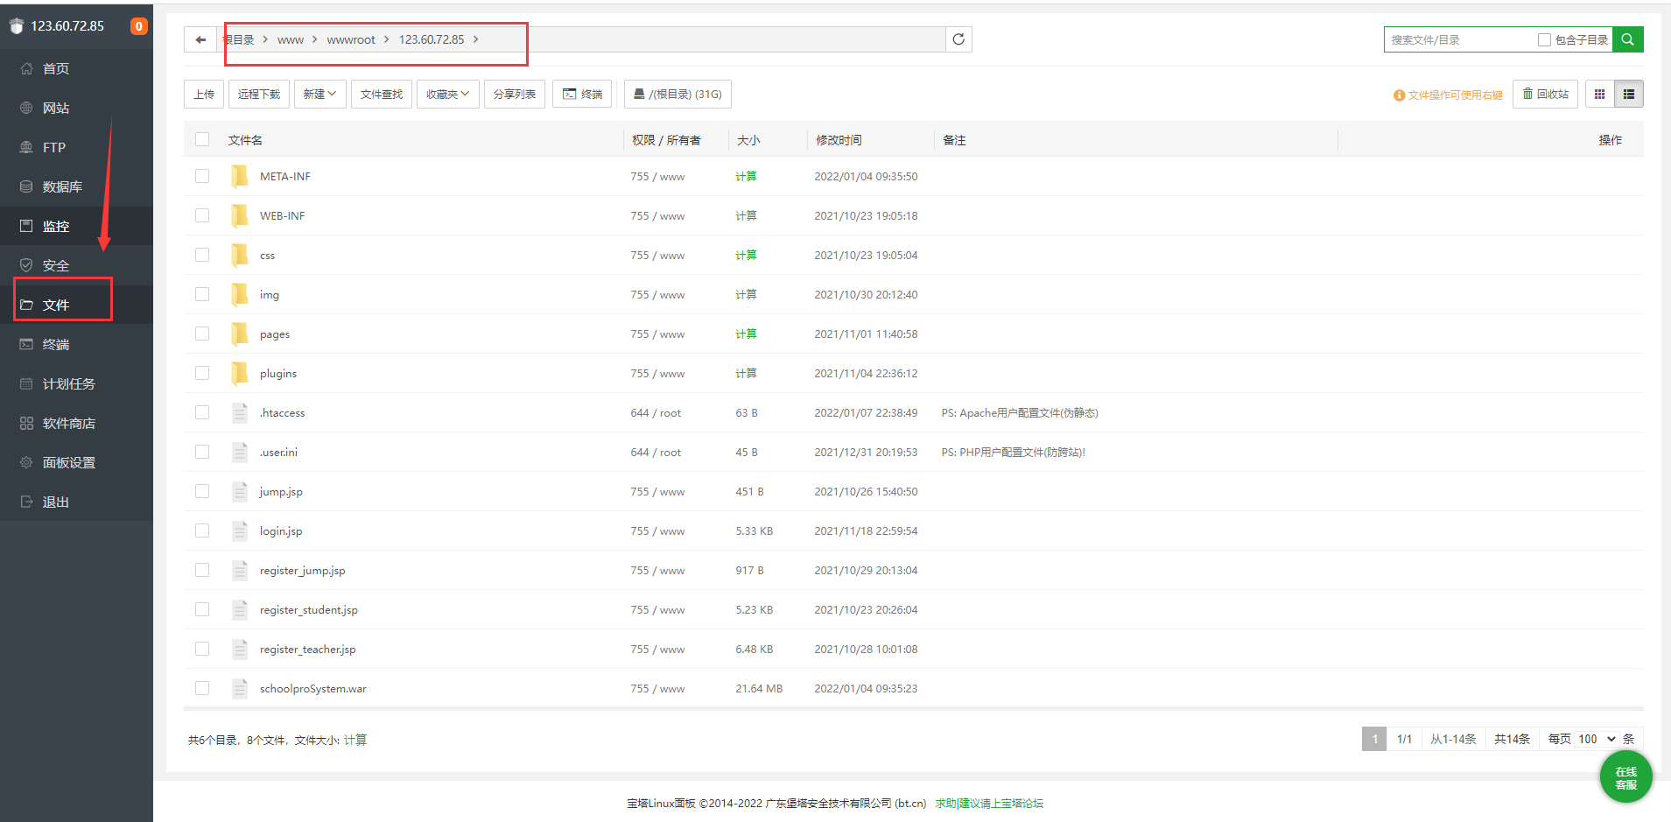Open 安全 (Security) in the sidebar
The width and height of the screenshot is (1671, 822).
76,265
